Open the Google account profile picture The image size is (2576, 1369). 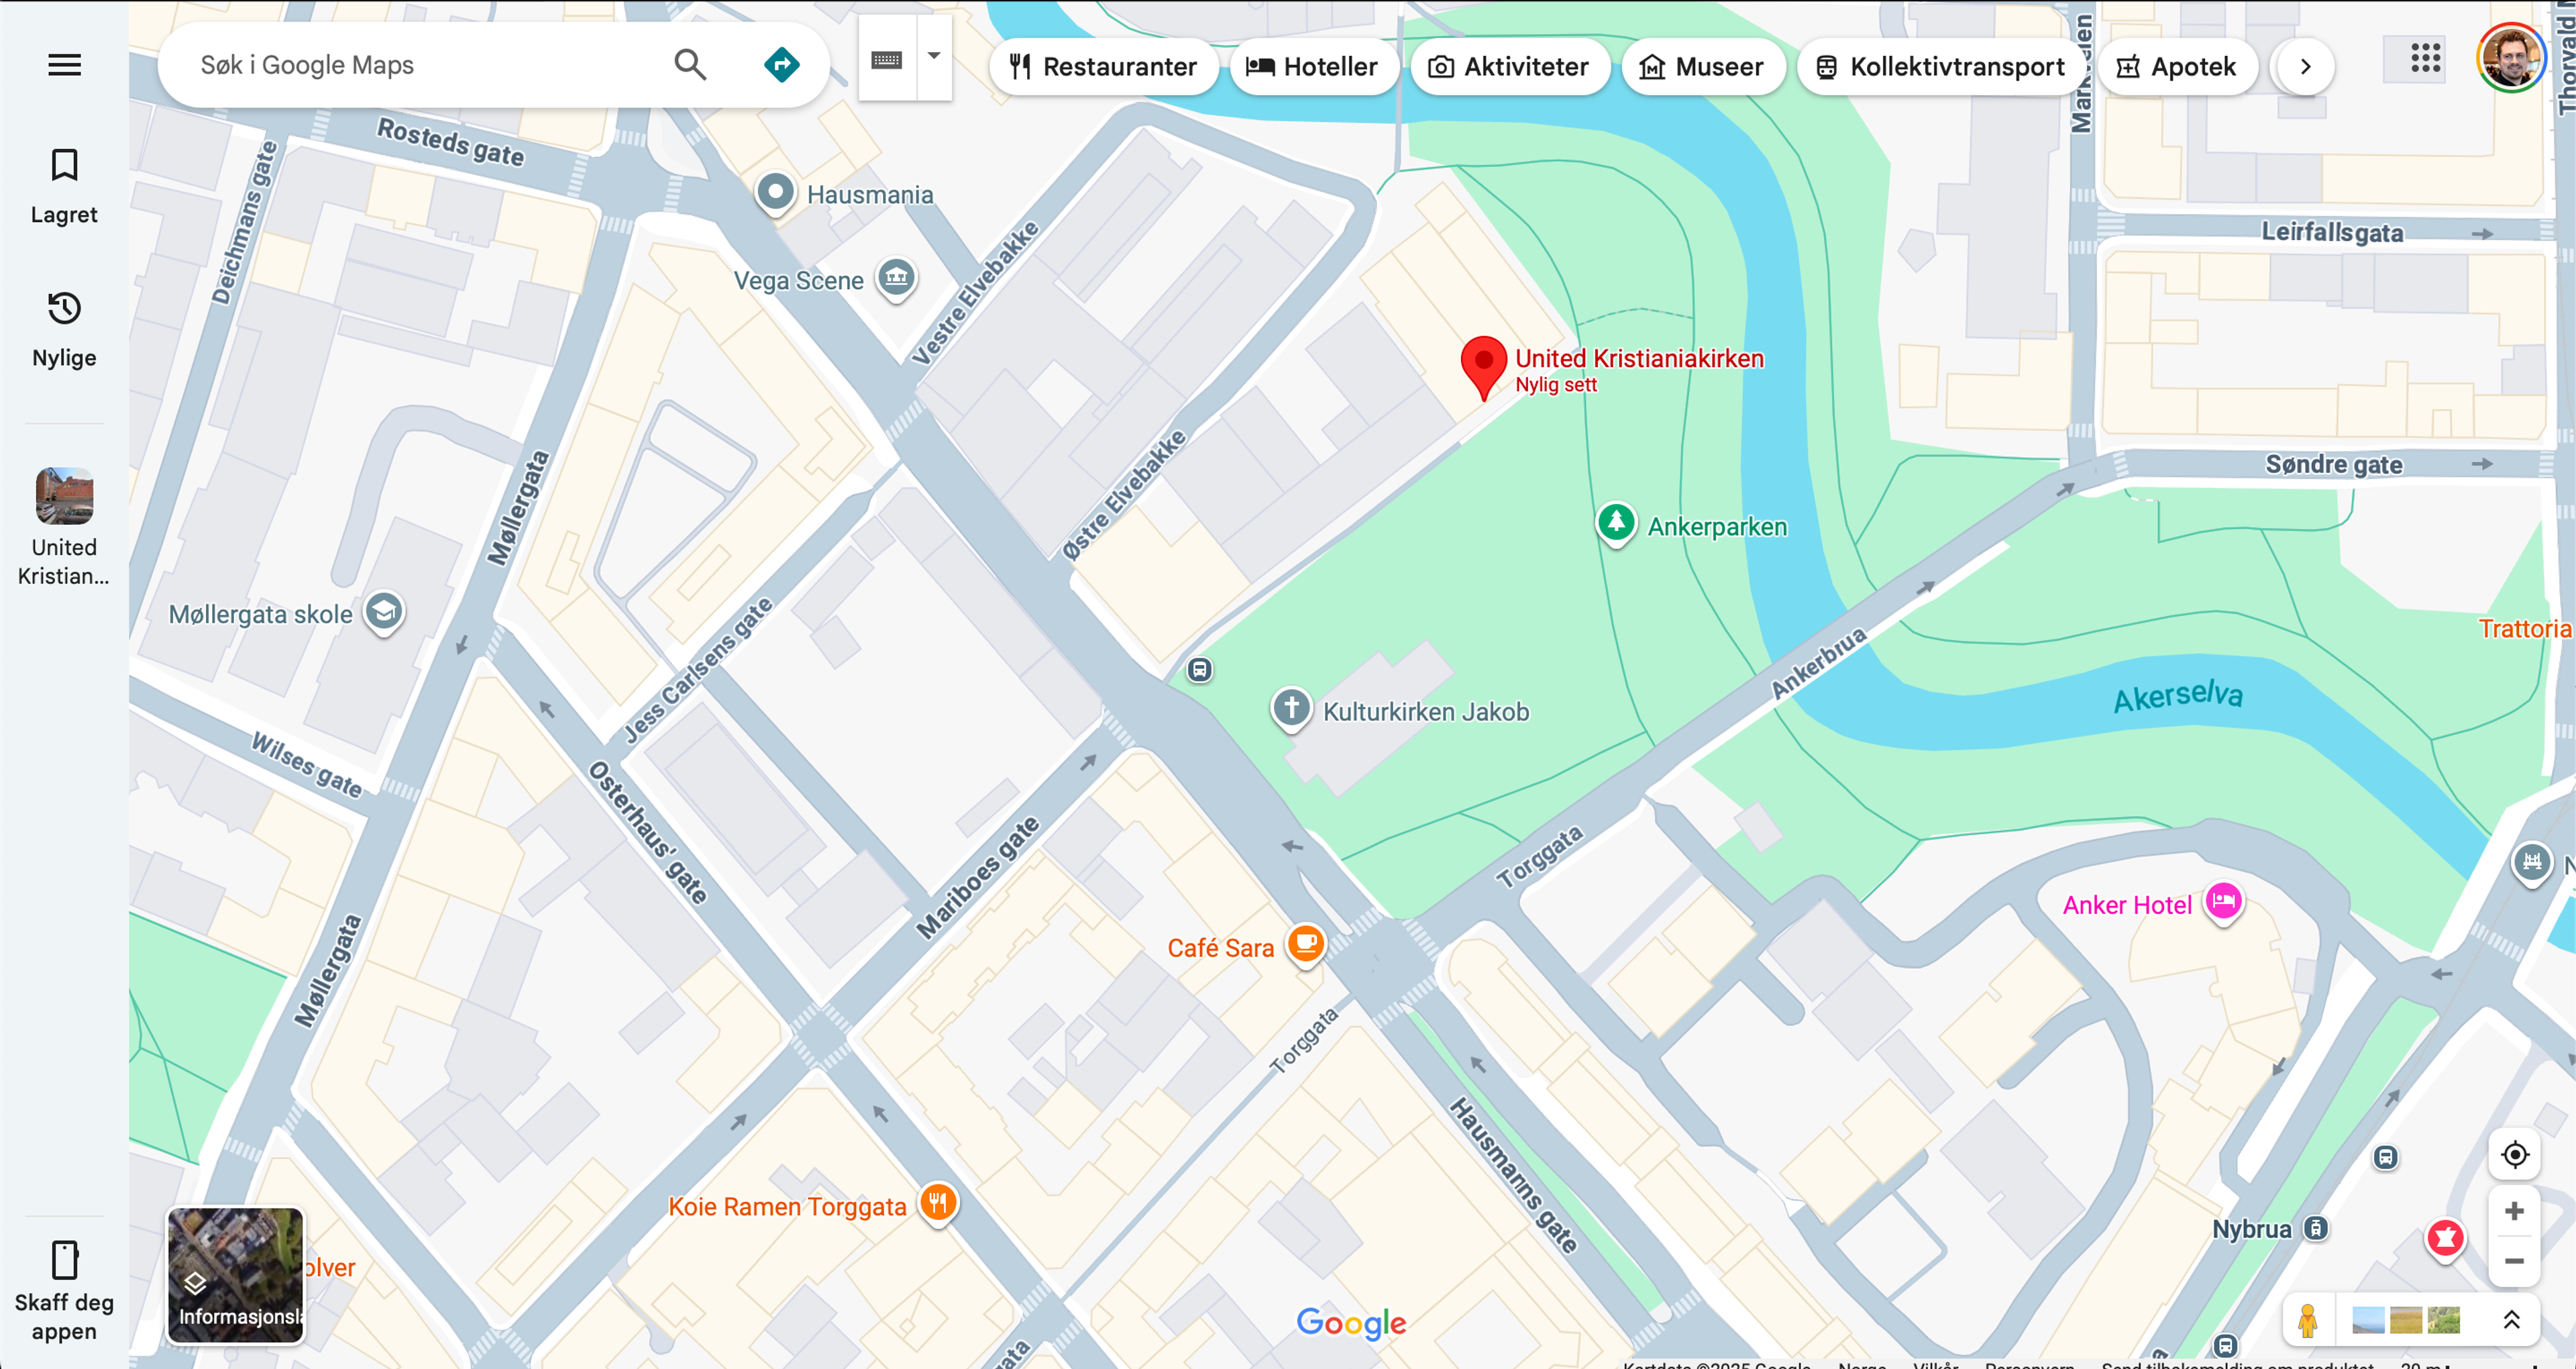coord(2511,57)
